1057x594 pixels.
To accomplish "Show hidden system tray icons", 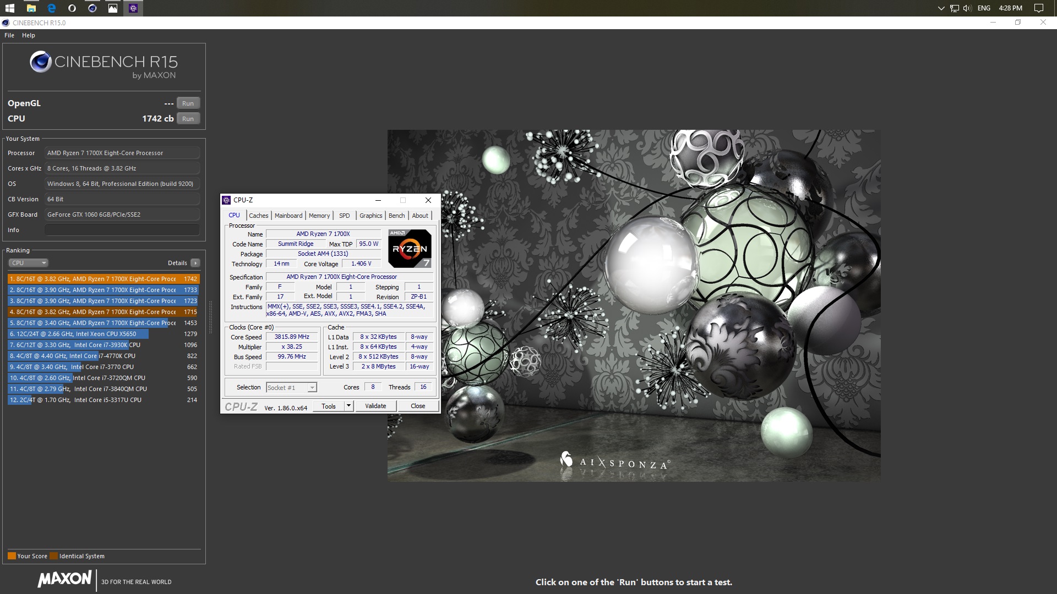I will [x=941, y=8].
